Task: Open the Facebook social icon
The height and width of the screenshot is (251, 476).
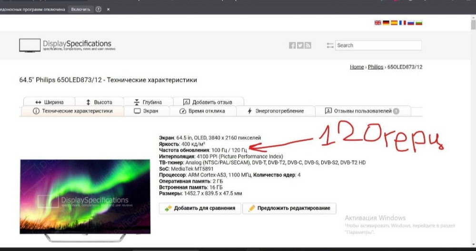Action: pyautogui.click(x=292, y=46)
